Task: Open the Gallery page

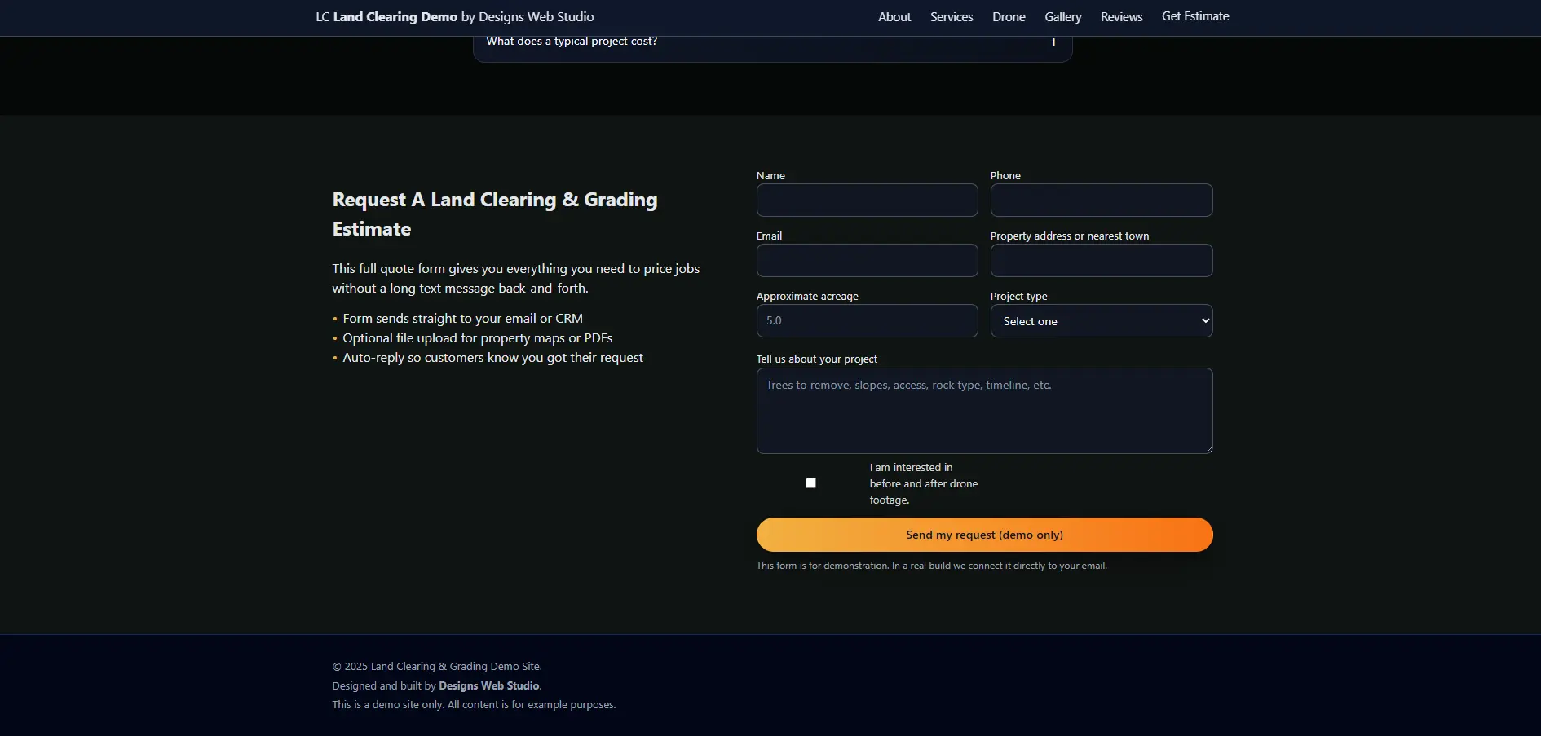Action: point(1062,16)
